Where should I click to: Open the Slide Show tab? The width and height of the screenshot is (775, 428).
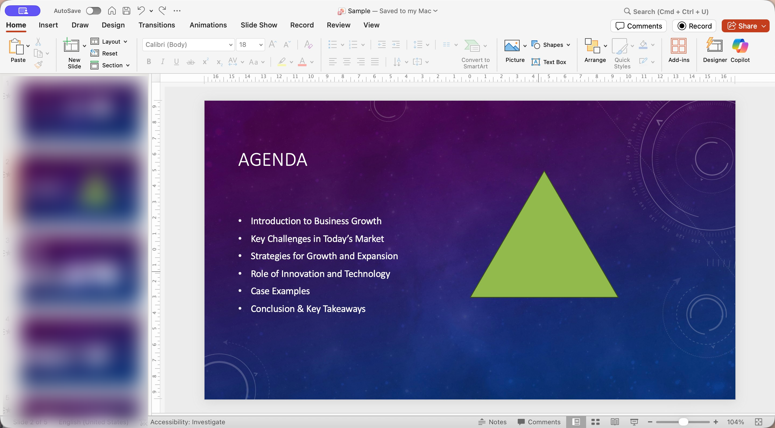259,25
